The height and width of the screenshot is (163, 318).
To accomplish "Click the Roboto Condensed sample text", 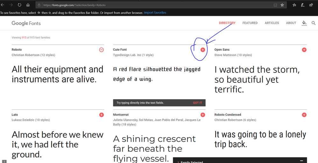I will pyautogui.click(x=260, y=139).
